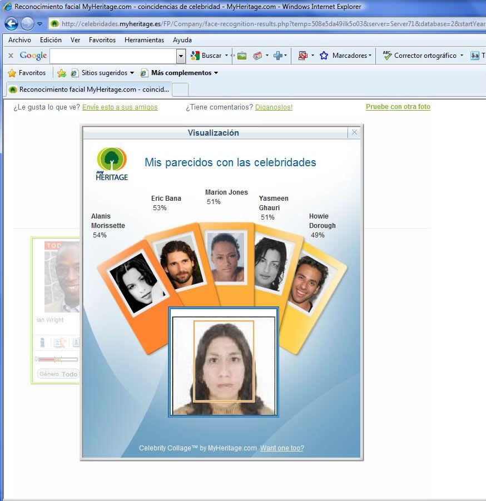Open the recent pages arrow beside Forward

click(x=39, y=24)
